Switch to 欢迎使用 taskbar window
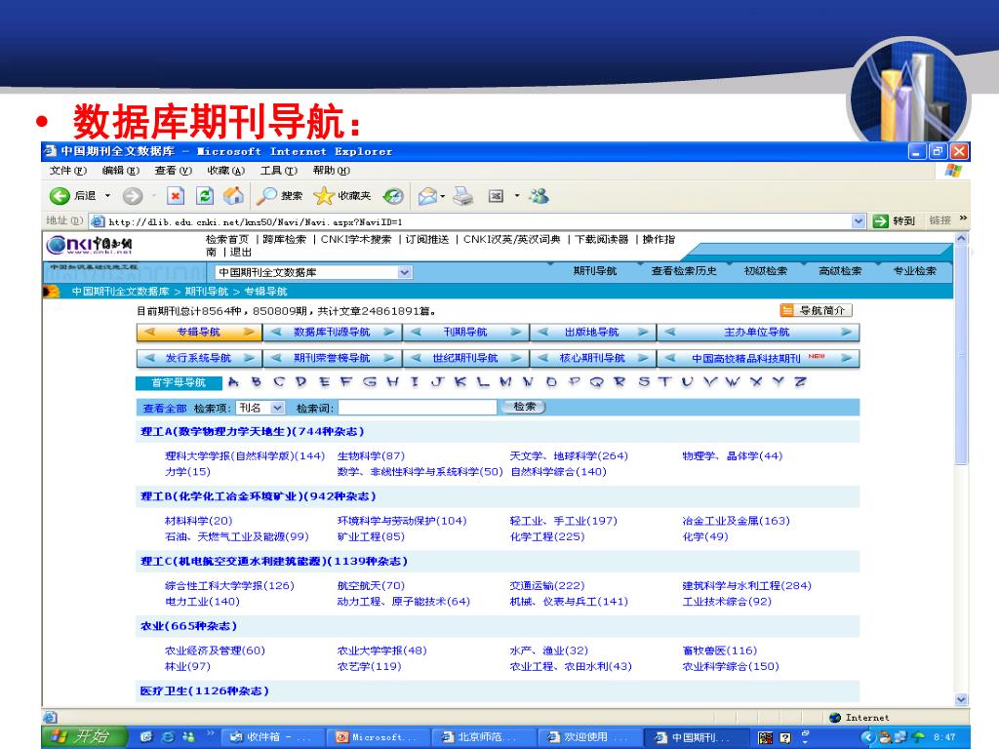The width and height of the screenshot is (999, 749). tap(588, 737)
